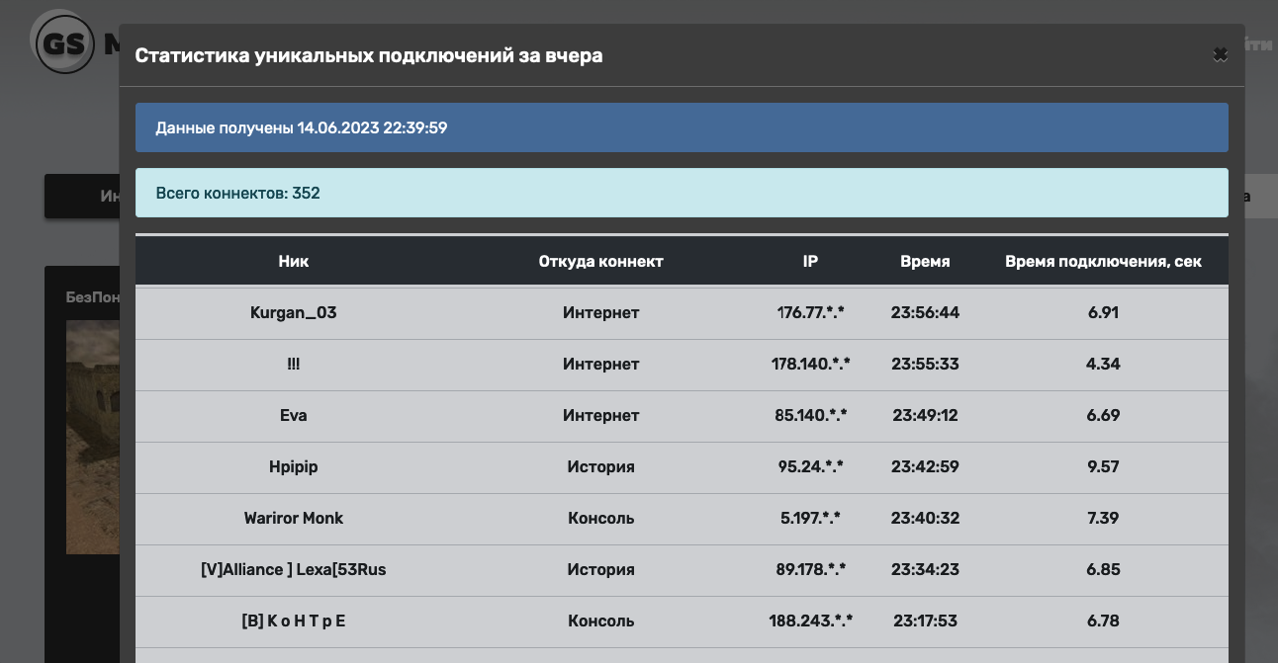Select nickname Wariror Monk
This screenshot has height=663, width=1278.
click(294, 518)
